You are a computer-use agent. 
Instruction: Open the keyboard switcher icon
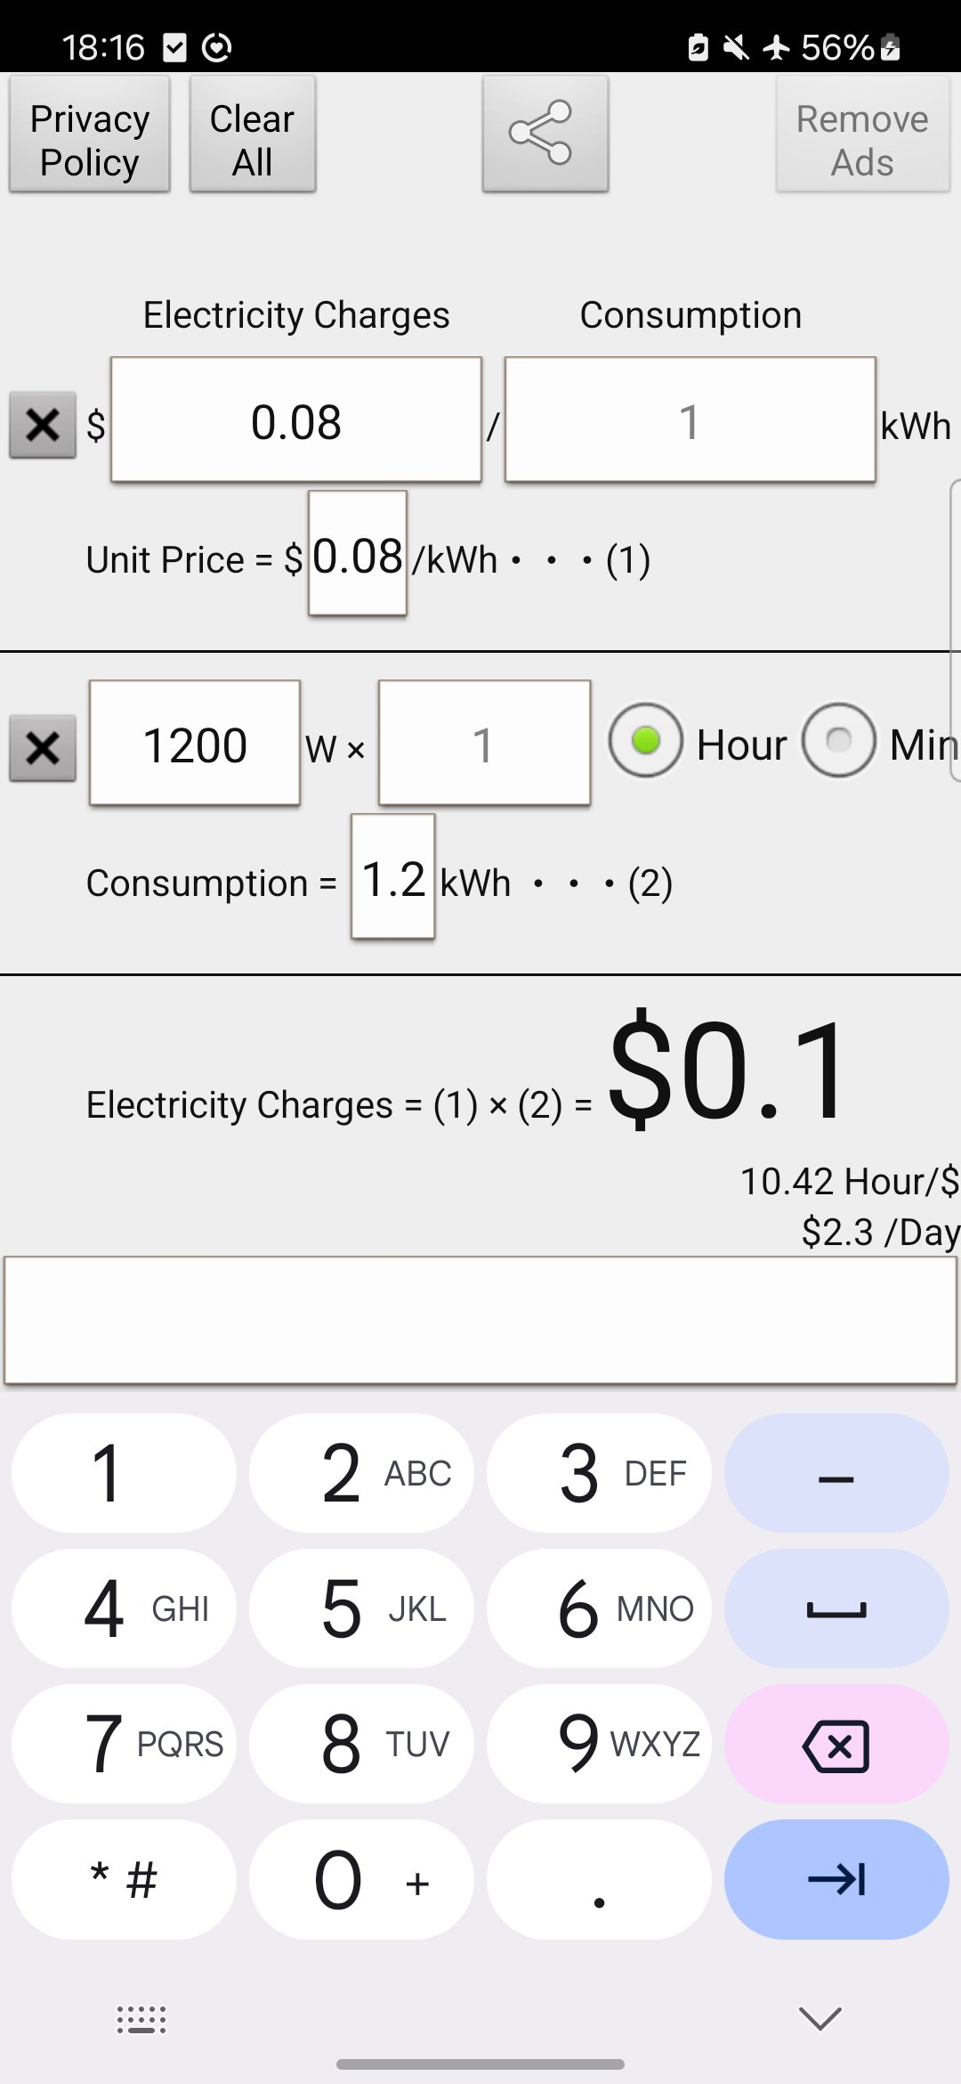click(141, 2020)
